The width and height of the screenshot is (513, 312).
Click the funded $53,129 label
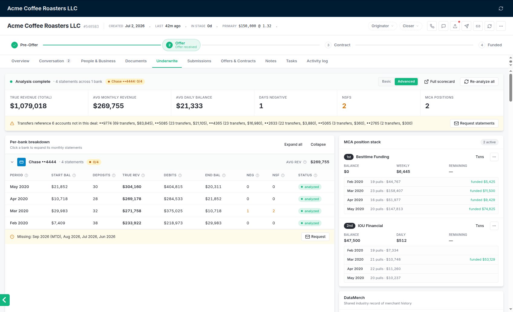(x=482, y=259)
